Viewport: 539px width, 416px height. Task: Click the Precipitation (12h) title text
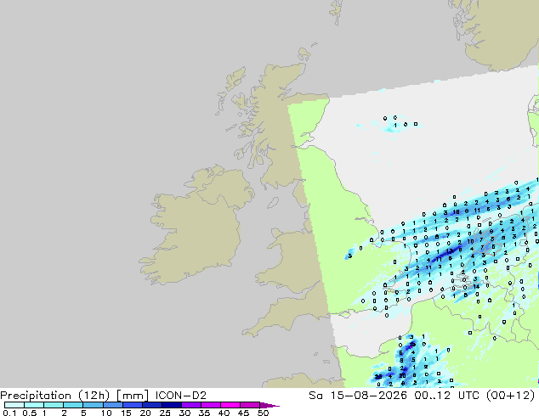point(55,396)
